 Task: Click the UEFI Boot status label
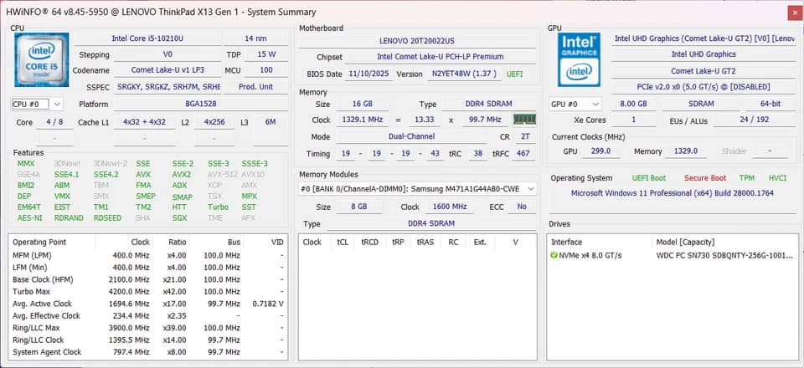(x=648, y=178)
